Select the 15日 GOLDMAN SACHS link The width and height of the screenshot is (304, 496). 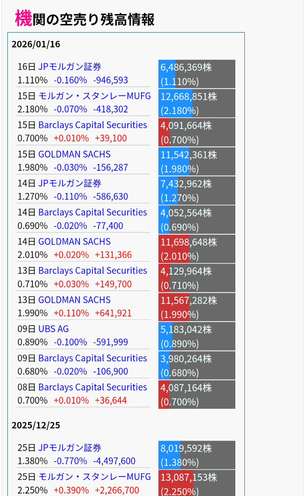click(74, 155)
